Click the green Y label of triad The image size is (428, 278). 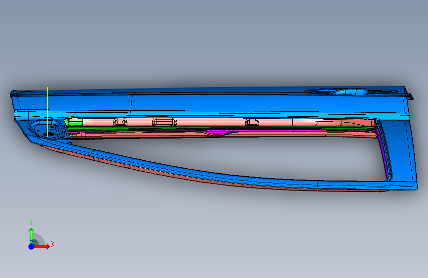coord(31,223)
